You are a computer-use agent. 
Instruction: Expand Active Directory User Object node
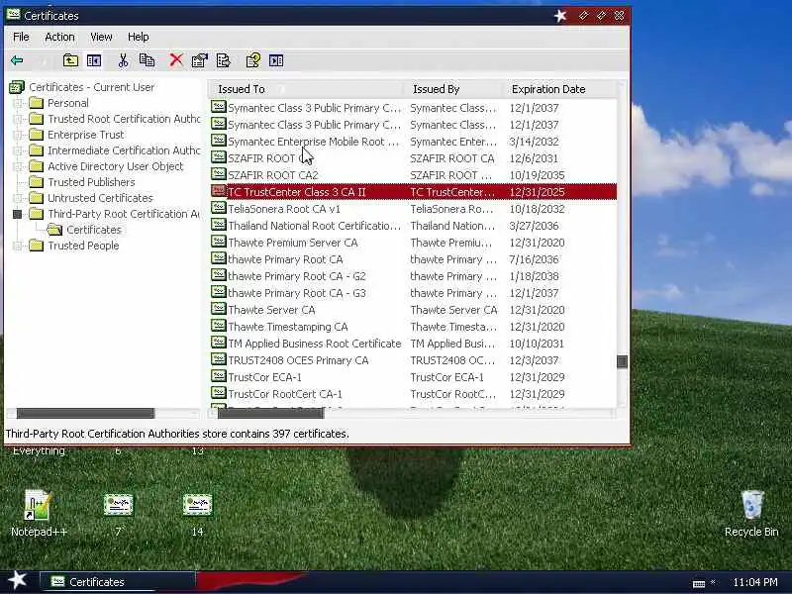pyautogui.click(x=18, y=166)
